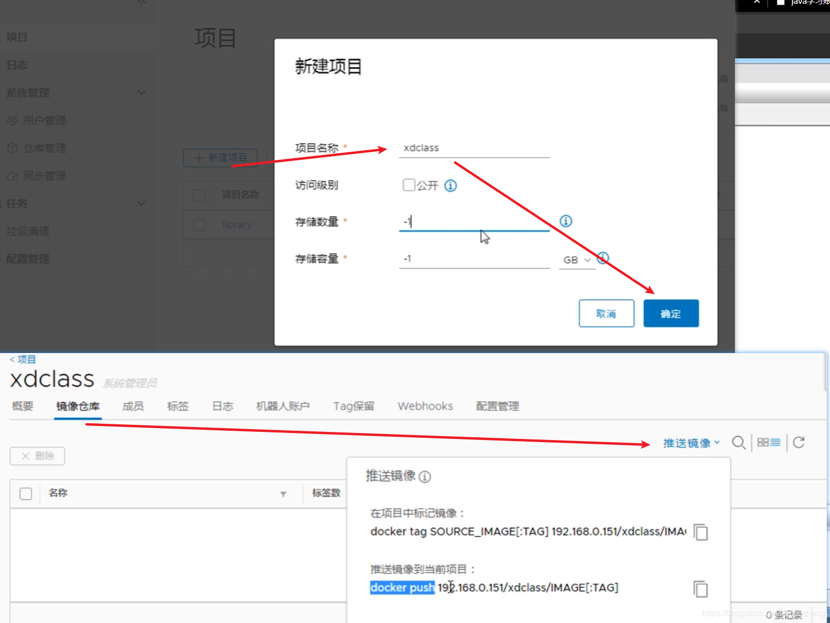
Task: Click the search icon in the repository toolbar
Action: click(739, 443)
